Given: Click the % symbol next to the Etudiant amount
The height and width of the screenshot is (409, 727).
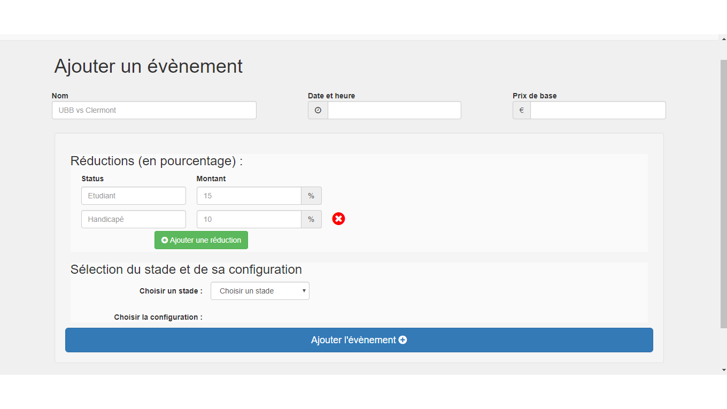Looking at the screenshot, I should pos(311,196).
